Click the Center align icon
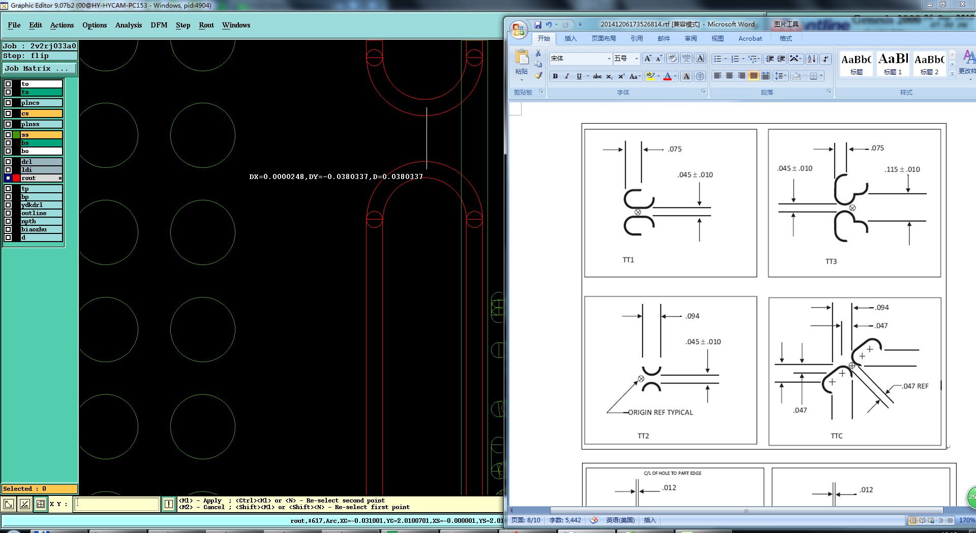Image resolution: width=976 pixels, height=533 pixels. [729, 76]
